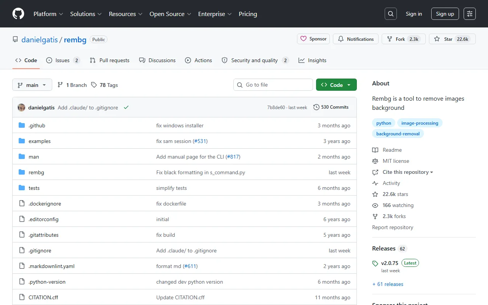Click the 78 Tags icon link
This screenshot has height=305, width=488.
coord(94,85)
